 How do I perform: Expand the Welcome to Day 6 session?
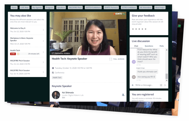point(43,30)
